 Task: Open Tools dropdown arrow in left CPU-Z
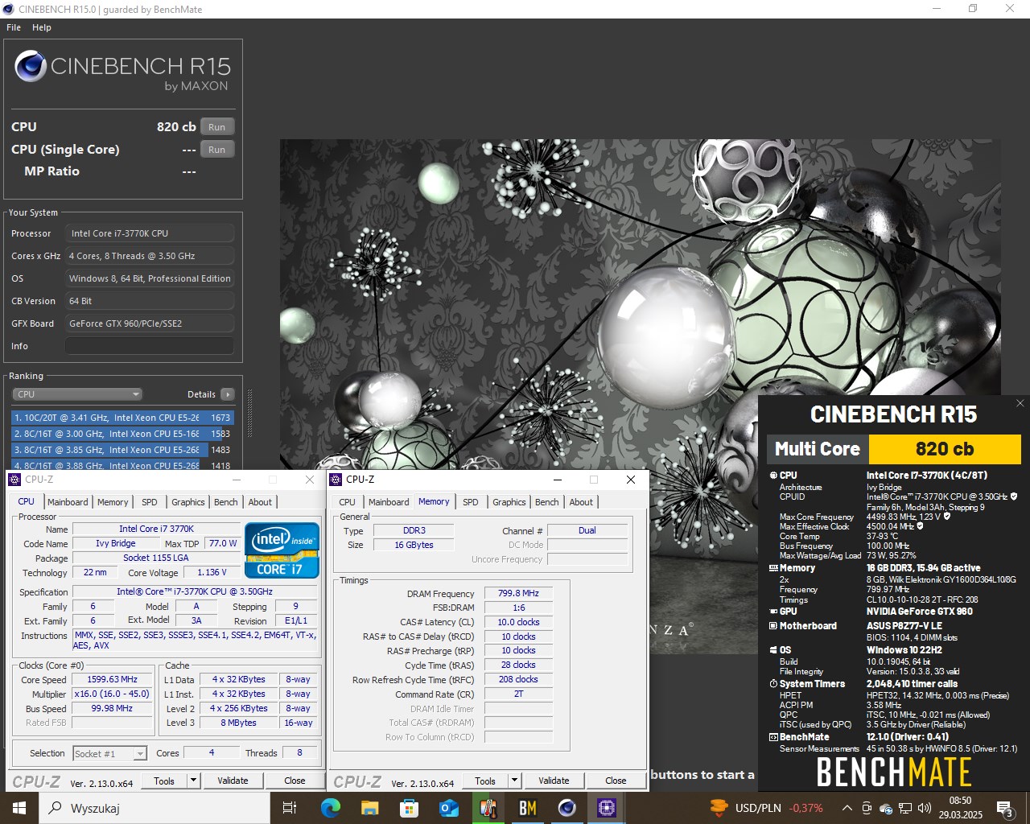point(193,781)
